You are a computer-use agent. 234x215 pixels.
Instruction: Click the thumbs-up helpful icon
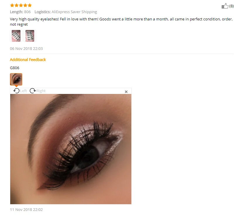point(225,6)
